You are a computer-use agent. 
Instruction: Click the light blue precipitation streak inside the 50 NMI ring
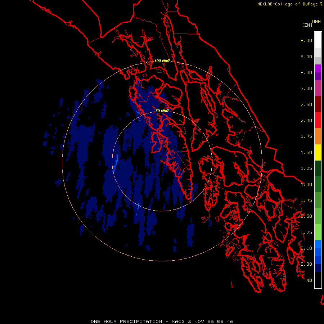tap(116, 163)
